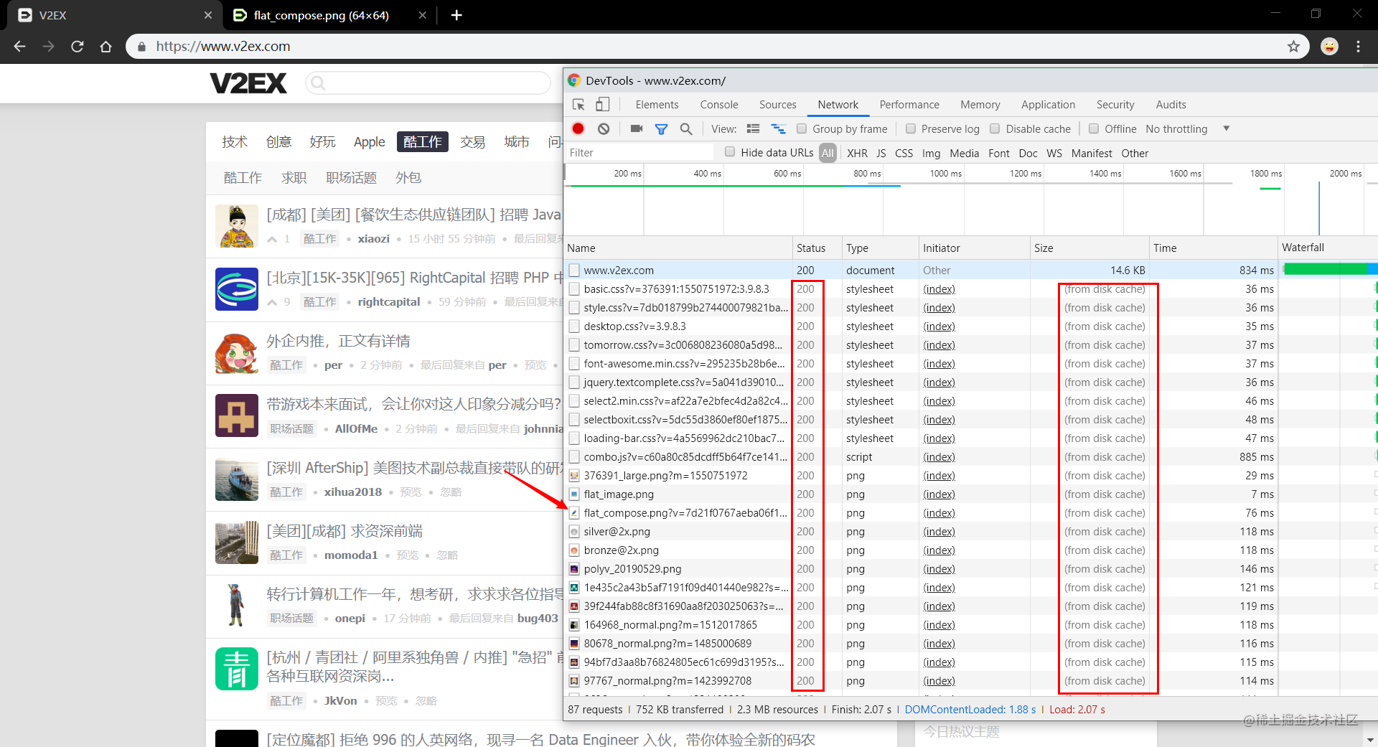Enable the Preserve log checkbox

point(911,128)
